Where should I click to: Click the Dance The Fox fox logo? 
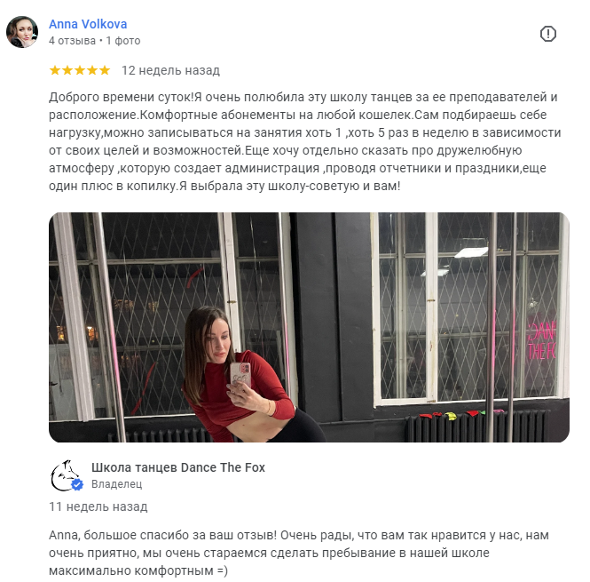click(67, 475)
